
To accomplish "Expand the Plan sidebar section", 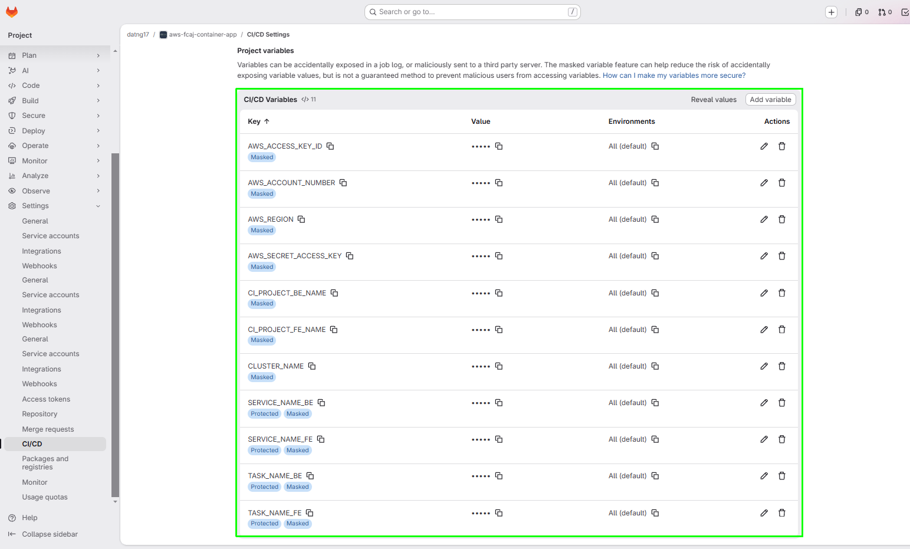I will (55, 55).
